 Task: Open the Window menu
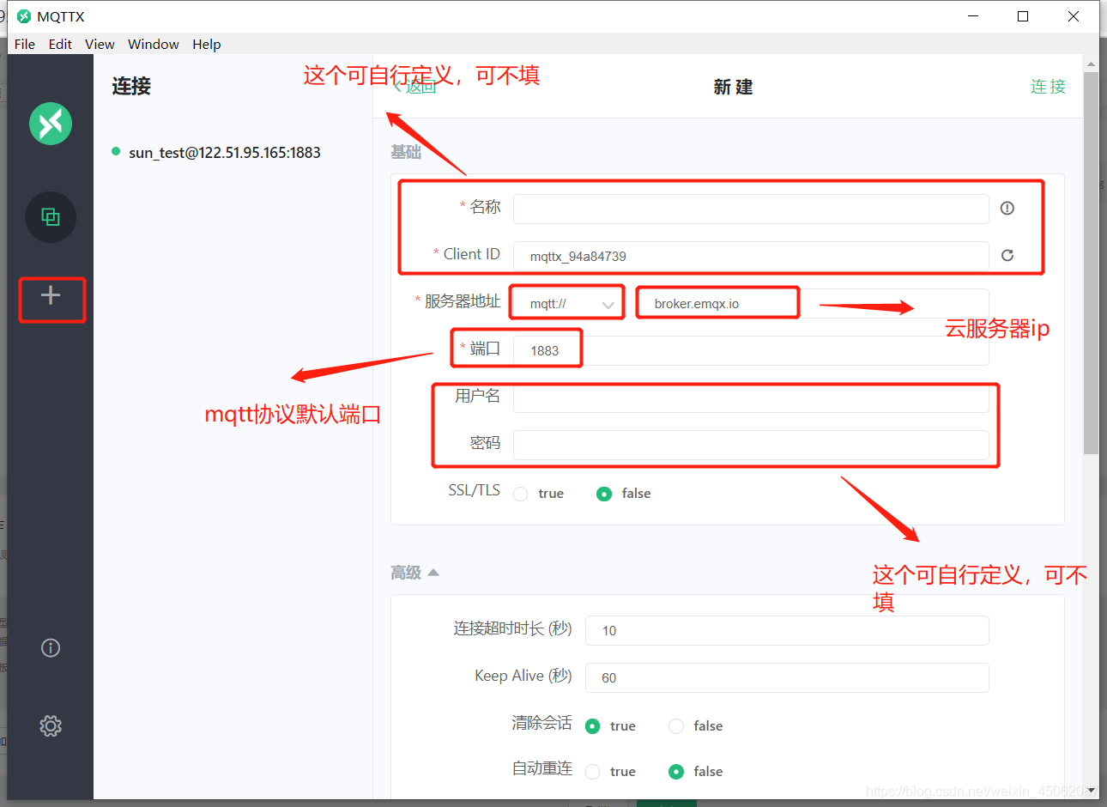tap(154, 44)
